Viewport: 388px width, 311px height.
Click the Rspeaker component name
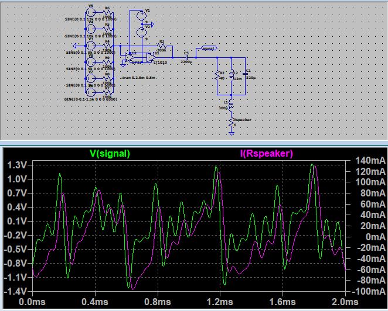(x=243, y=120)
